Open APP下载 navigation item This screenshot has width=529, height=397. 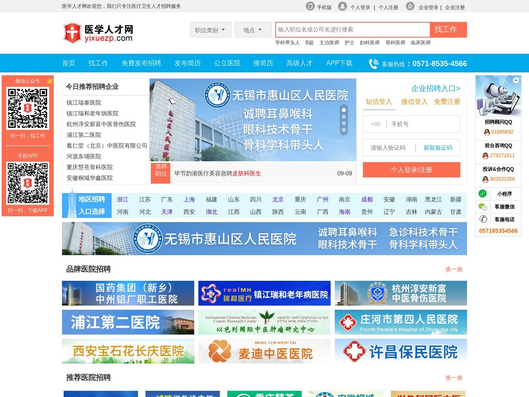(x=339, y=63)
